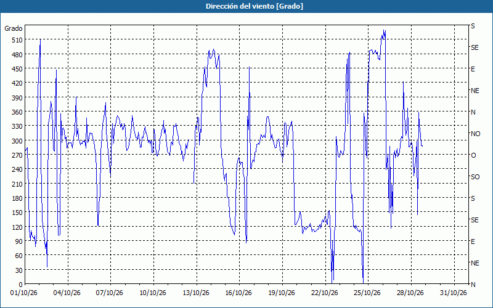
Task: Click the 'N' compass label at bottom right
Action: (473, 285)
